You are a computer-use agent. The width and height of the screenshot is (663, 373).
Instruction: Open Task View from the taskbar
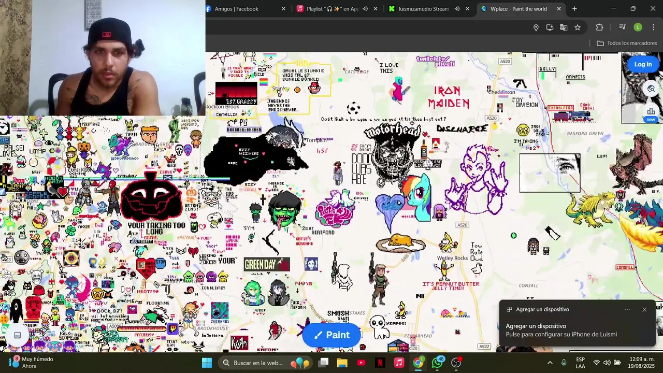click(323, 363)
